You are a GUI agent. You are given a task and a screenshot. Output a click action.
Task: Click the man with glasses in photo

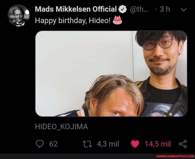(x=162, y=73)
